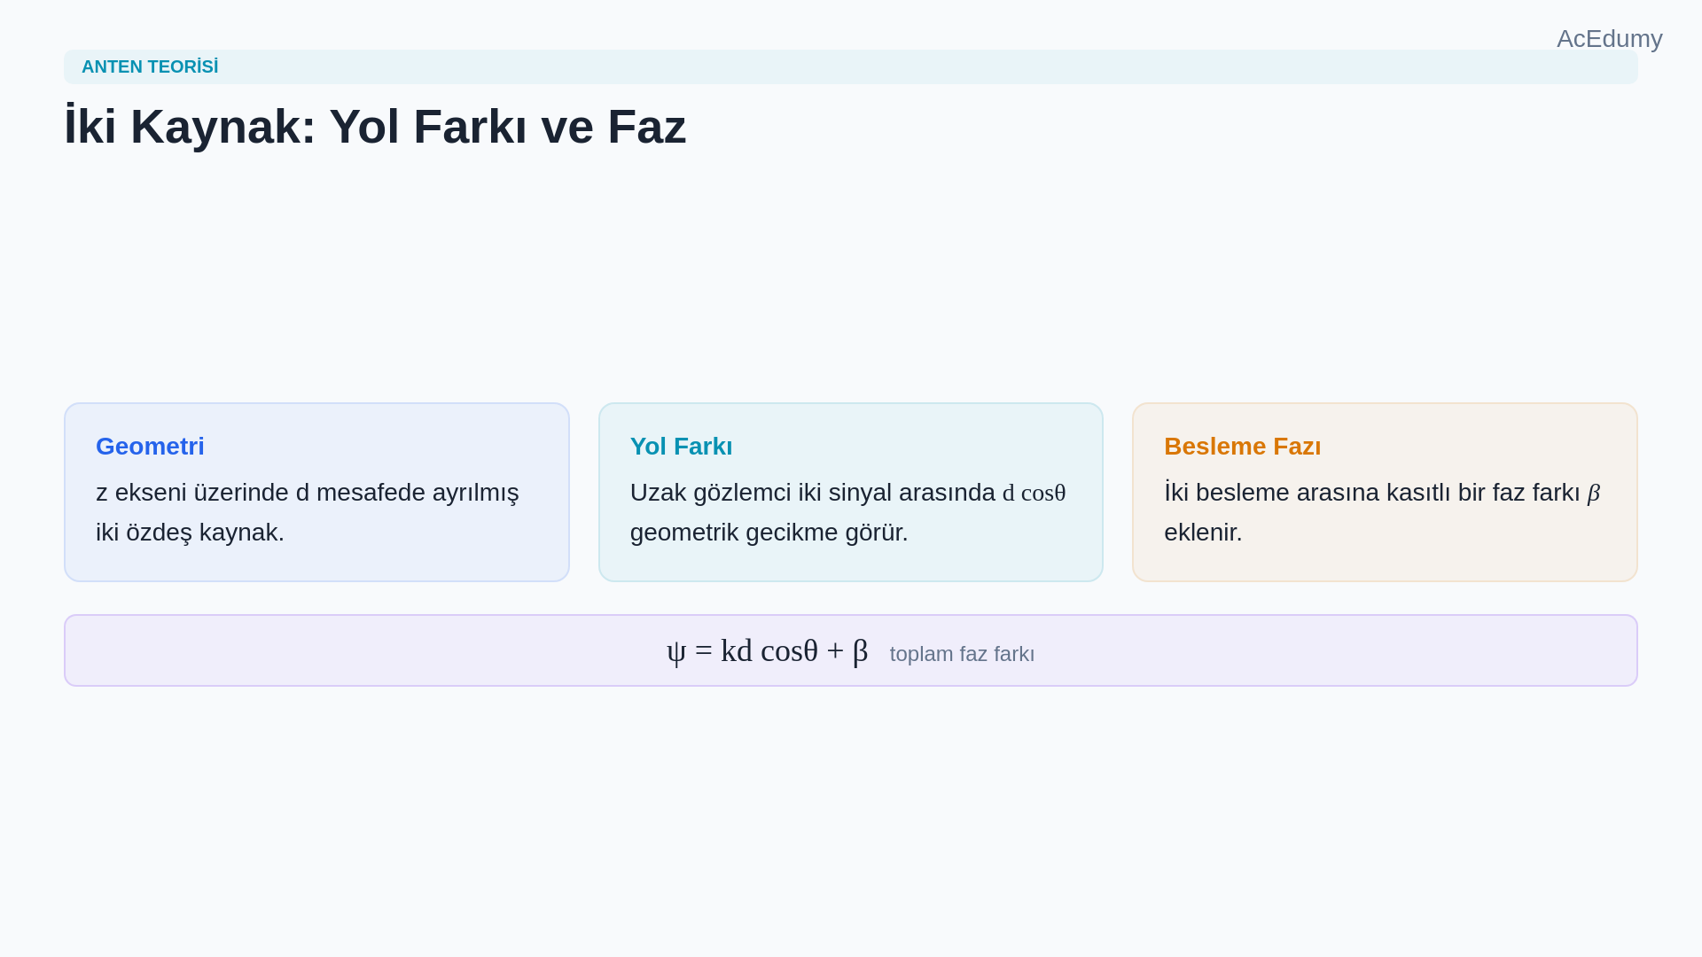Click the blank area below the title
Image resolution: width=1702 pixels, height=957 pixels.
(x=851, y=275)
